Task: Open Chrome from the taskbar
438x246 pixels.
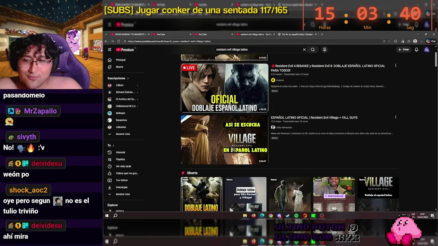Action: click(x=271, y=216)
